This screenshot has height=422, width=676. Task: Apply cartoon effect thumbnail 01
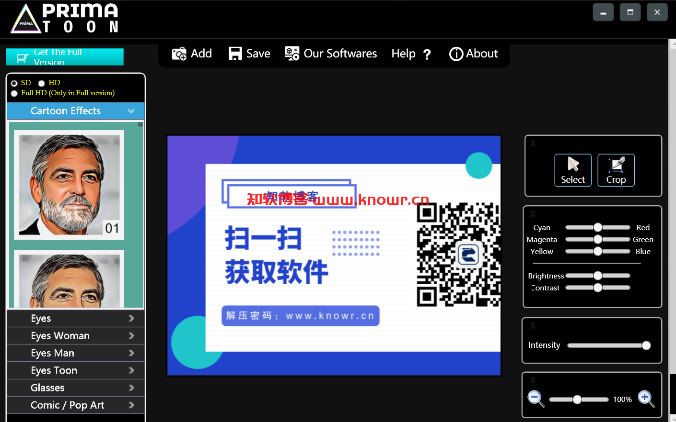tap(69, 185)
